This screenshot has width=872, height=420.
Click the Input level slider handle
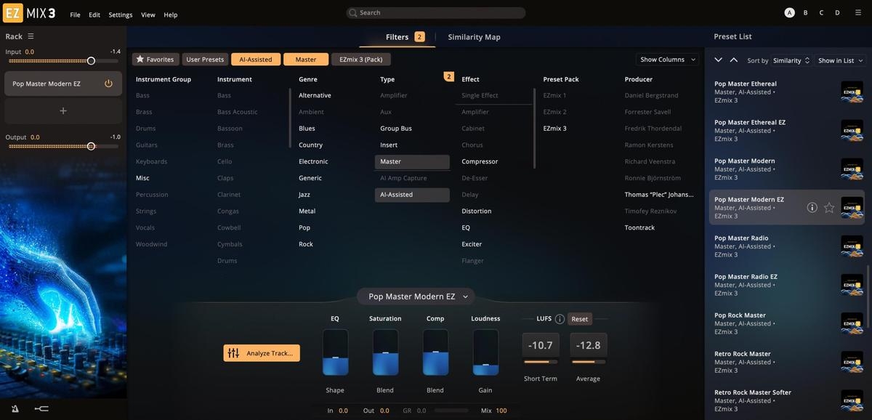click(91, 61)
